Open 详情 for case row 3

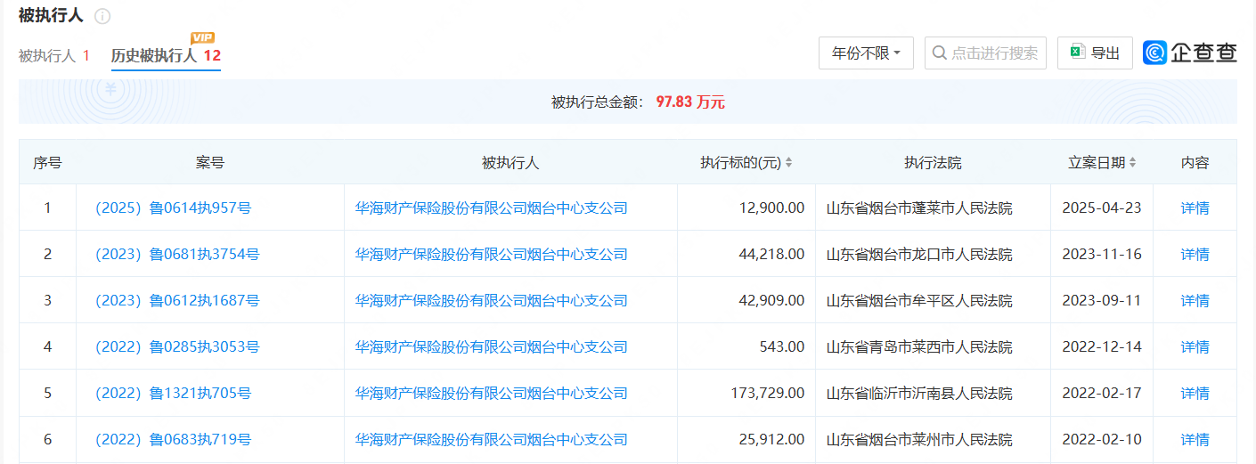1195,301
